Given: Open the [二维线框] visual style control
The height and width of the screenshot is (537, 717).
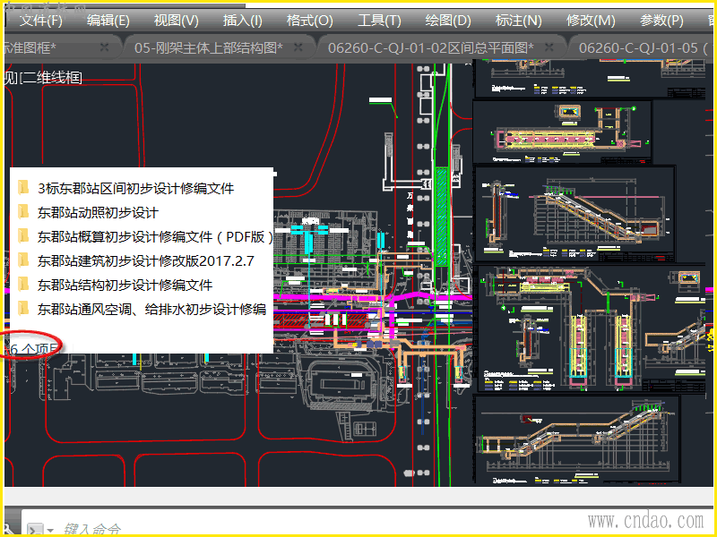Looking at the screenshot, I should tap(51, 78).
